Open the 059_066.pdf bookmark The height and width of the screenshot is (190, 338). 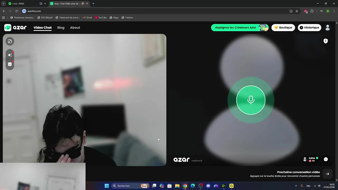[x=45, y=18]
